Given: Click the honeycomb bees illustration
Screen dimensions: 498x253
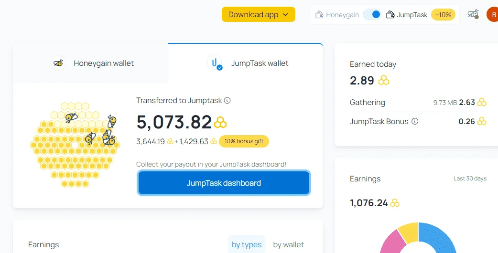Looking at the screenshot, I should (75, 145).
